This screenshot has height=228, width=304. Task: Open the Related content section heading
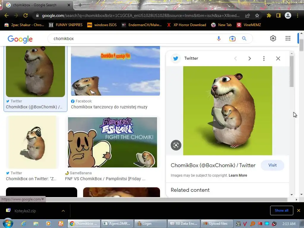pos(190,190)
